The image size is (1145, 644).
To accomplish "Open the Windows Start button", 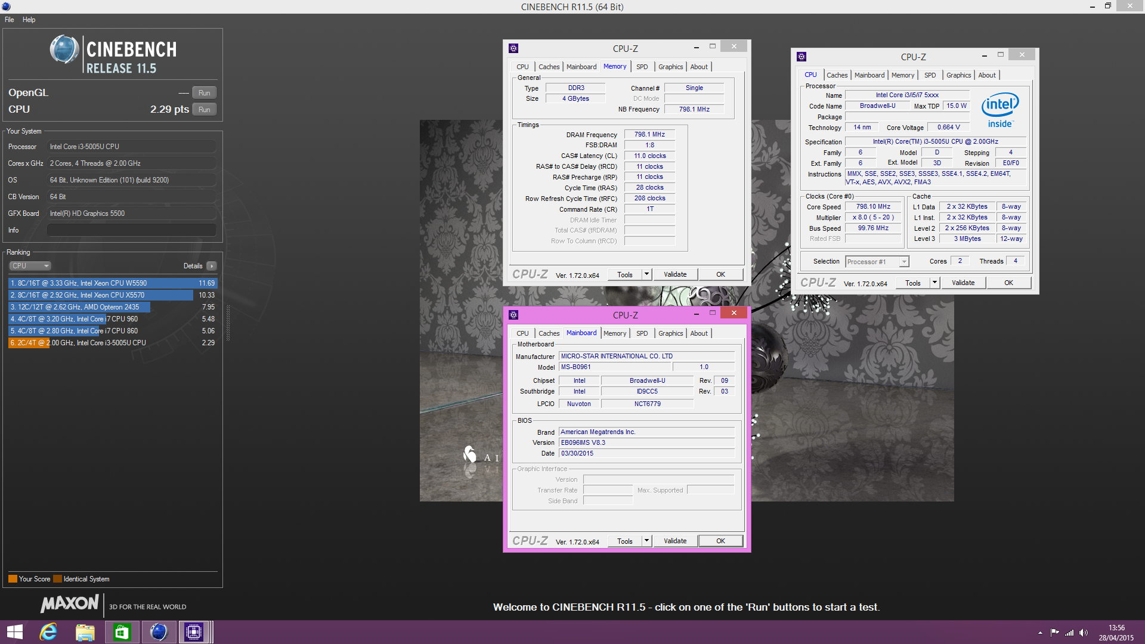I will point(14,632).
